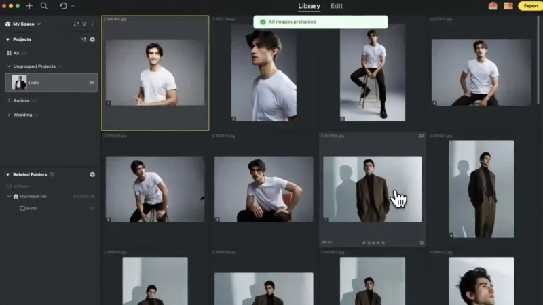543x305 pixels.
Task: Expand the Wedding project group
Action: [x=9, y=115]
